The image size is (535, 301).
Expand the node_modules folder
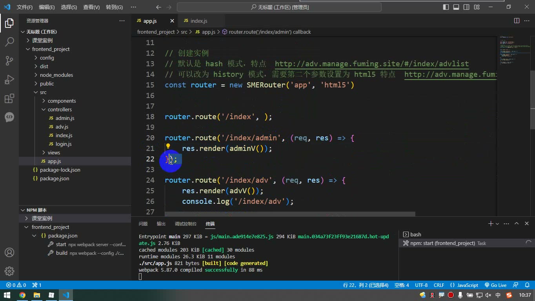pyautogui.click(x=56, y=75)
